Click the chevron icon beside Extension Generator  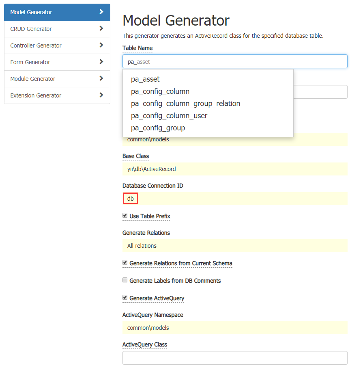[101, 95]
